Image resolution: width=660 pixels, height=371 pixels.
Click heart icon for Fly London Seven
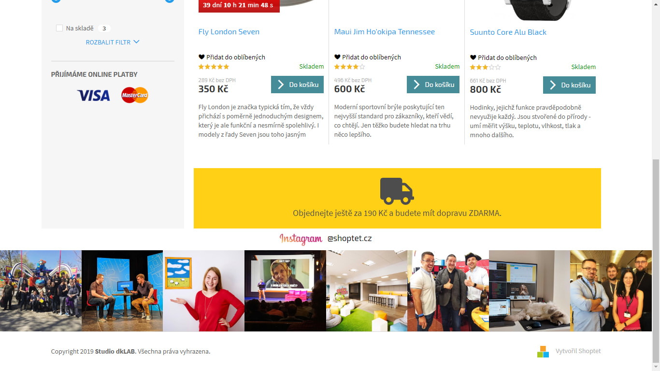(x=201, y=57)
